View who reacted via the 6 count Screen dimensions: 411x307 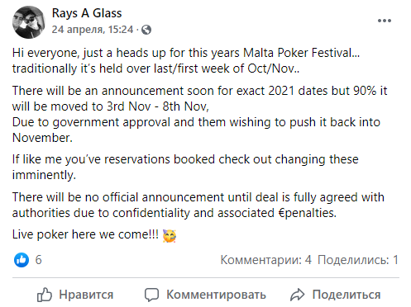pos(38,260)
